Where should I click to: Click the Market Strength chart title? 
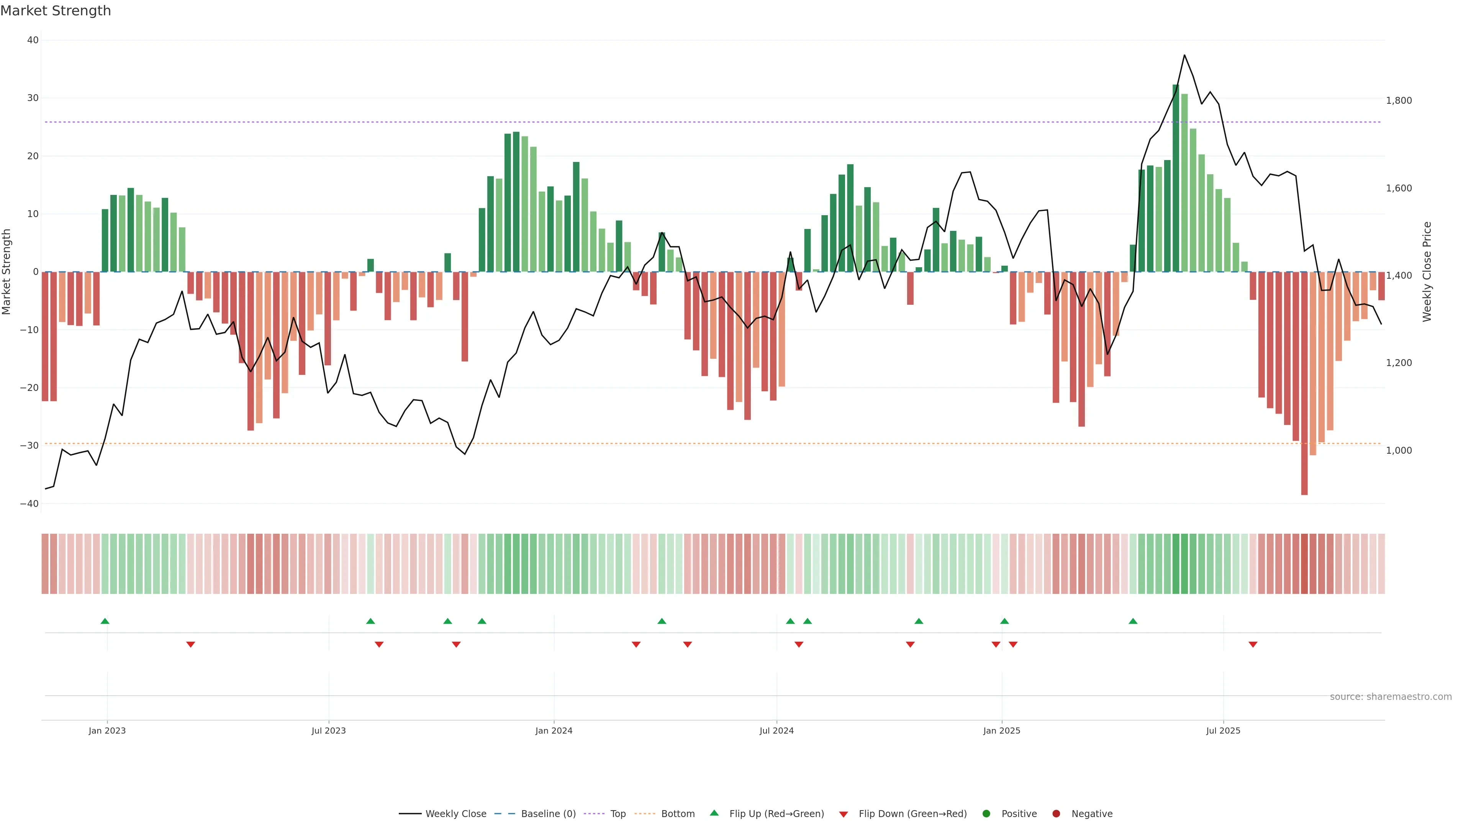(x=56, y=11)
